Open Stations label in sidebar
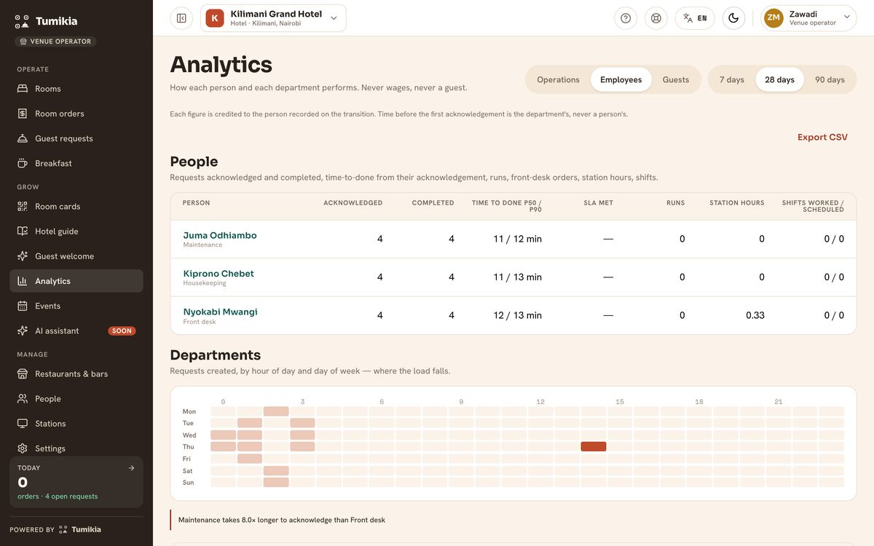The width and height of the screenshot is (874, 546). [x=50, y=424]
